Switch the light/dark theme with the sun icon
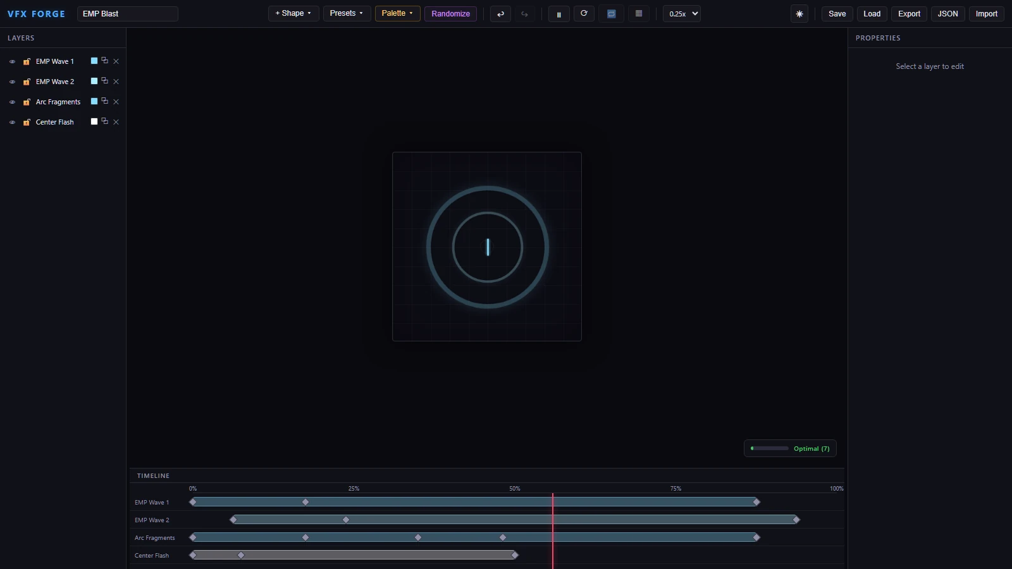The height and width of the screenshot is (569, 1012). pyautogui.click(x=799, y=14)
